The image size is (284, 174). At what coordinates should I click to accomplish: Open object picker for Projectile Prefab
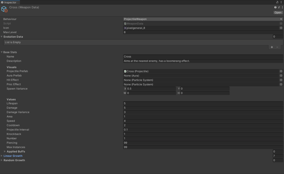(x=281, y=71)
